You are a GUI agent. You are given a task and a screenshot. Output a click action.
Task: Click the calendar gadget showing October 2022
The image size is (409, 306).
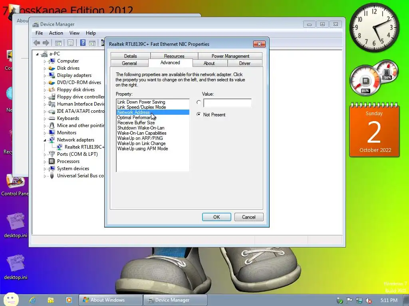coord(374,130)
